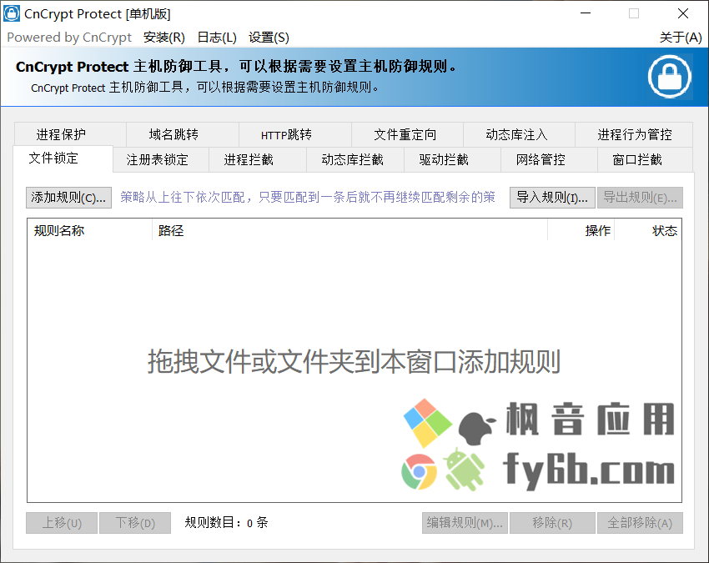709x563 pixels.
Task: Open the 日志(L) menu
Action: (217, 37)
